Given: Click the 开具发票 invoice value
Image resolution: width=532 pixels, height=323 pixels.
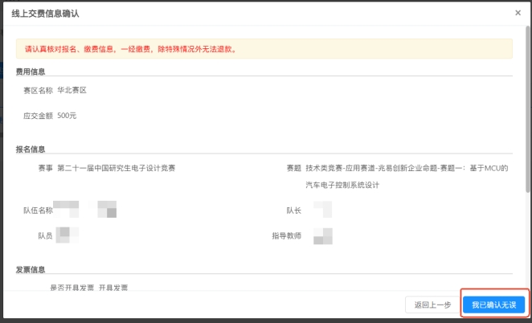Looking at the screenshot, I should [113, 287].
